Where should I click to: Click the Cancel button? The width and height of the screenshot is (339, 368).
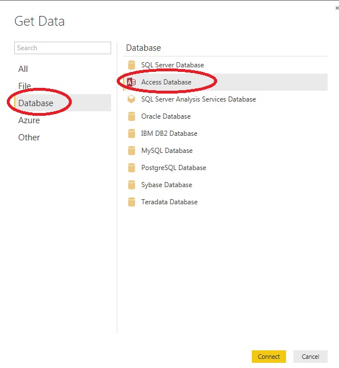(x=311, y=357)
